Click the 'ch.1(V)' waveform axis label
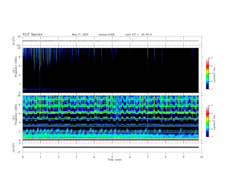The width and height of the screenshot is (227, 176). coord(14,41)
